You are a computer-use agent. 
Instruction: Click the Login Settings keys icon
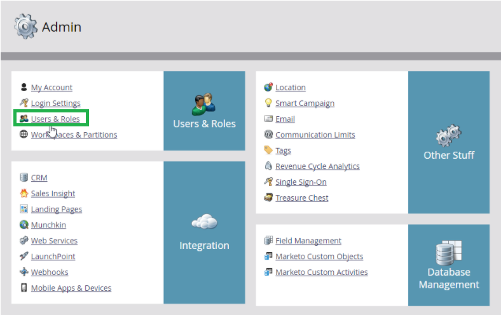(24, 103)
